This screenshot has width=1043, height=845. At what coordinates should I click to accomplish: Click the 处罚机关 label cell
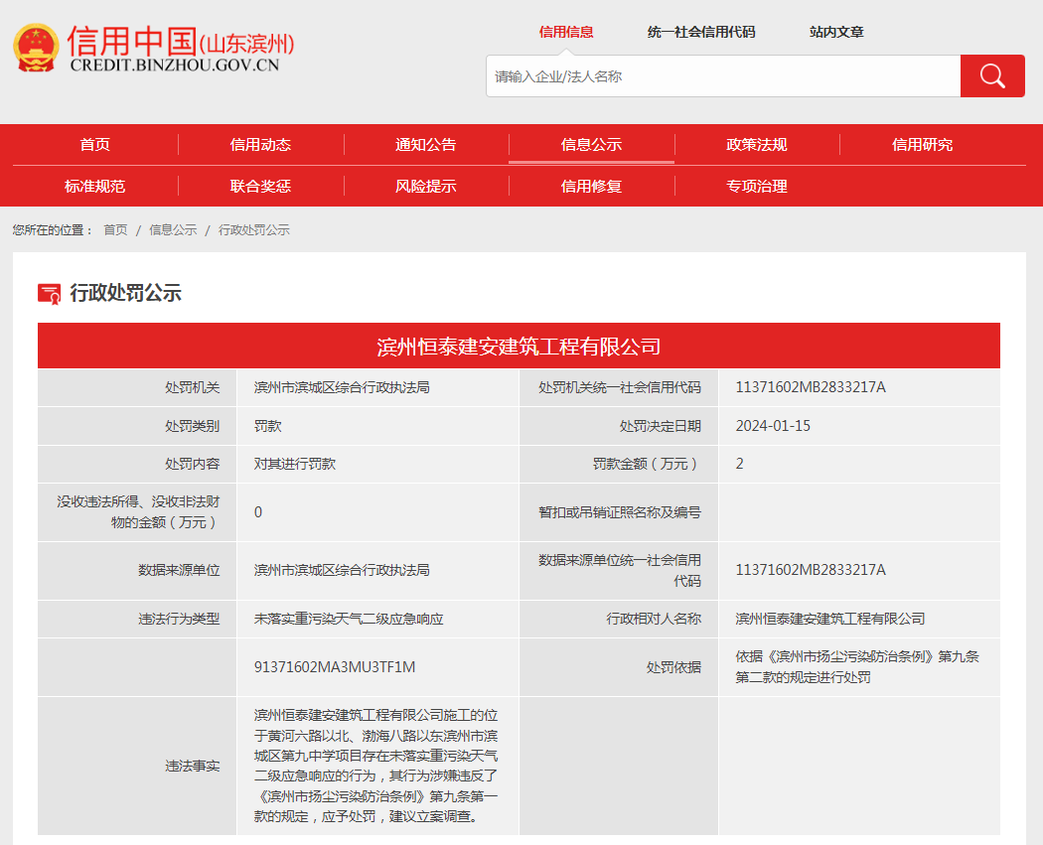137,387
